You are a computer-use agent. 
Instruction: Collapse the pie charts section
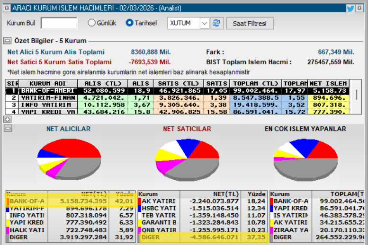(8, 128)
